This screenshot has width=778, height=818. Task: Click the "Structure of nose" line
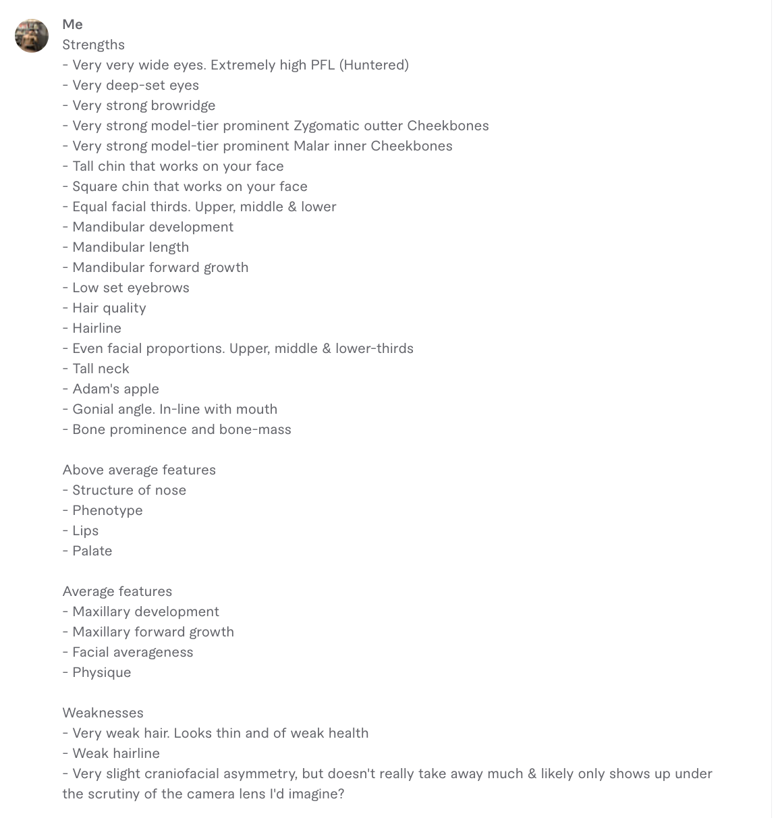point(124,490)
